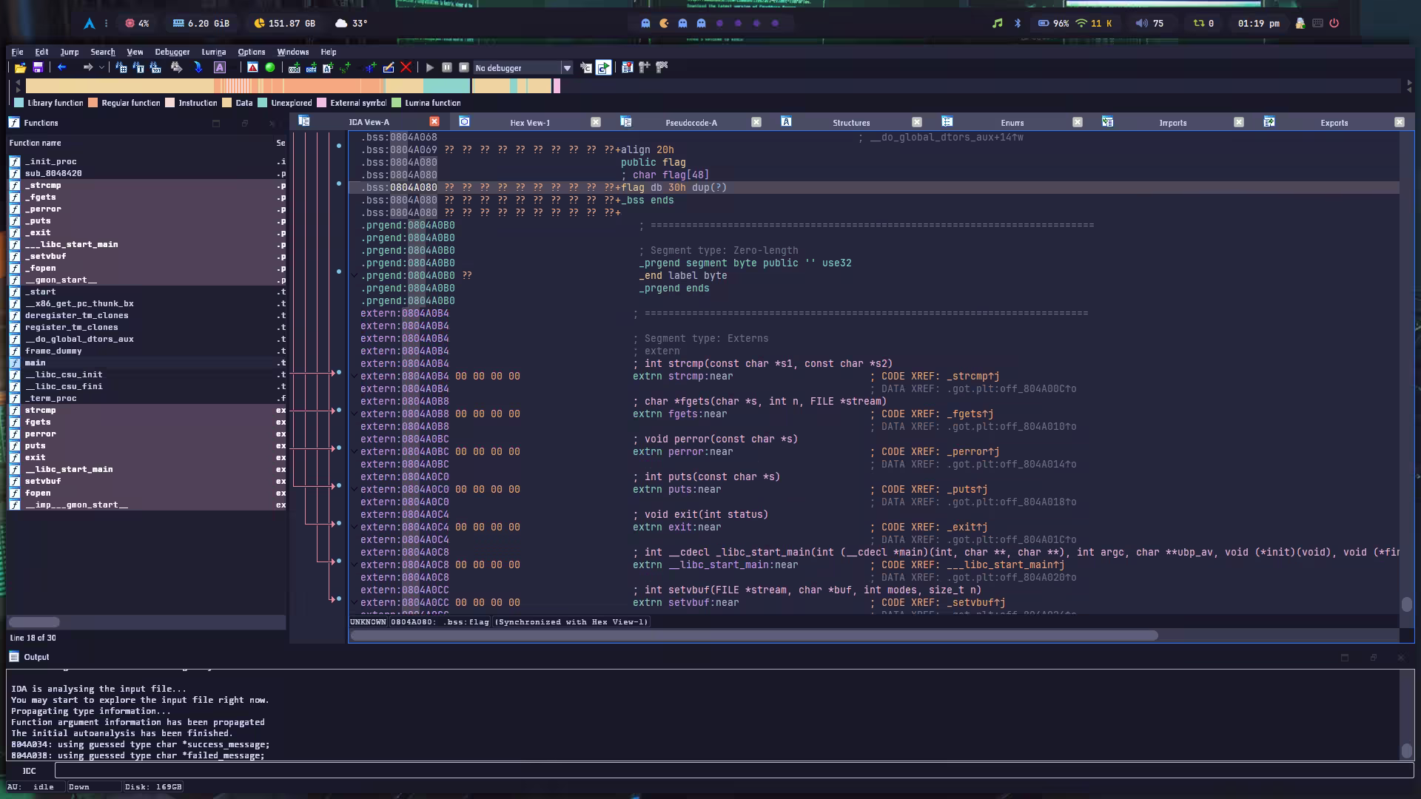Open the forward history dropdown arrow

[x=101, y=67]
